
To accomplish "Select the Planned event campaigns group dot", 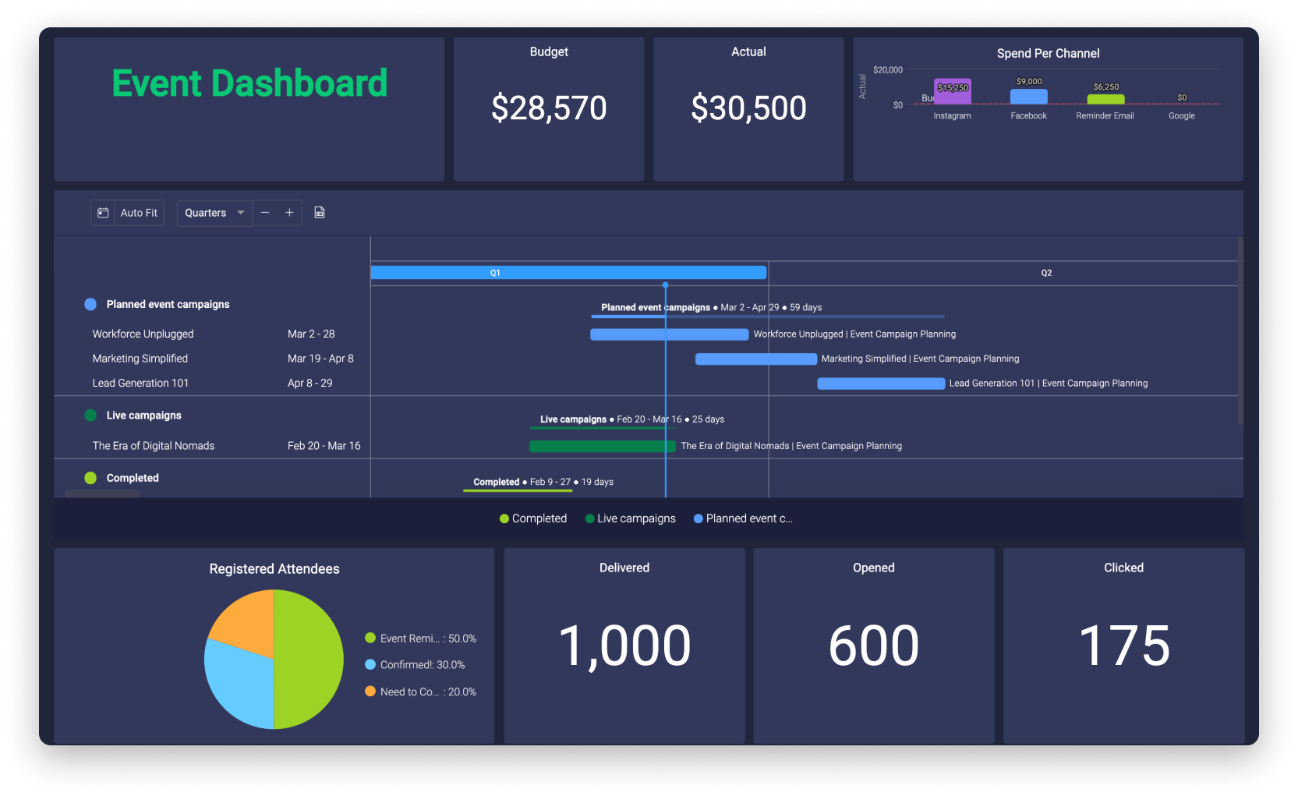I will tap(90, 305).
